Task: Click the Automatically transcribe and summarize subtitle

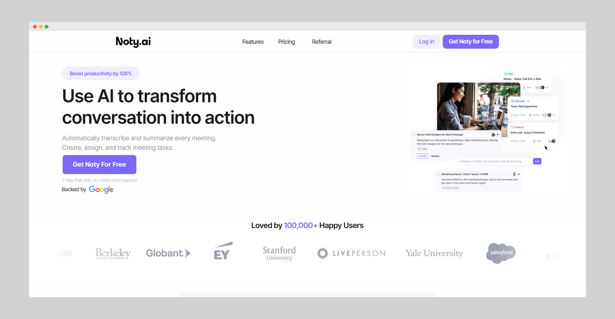Action: pos(139,143)
